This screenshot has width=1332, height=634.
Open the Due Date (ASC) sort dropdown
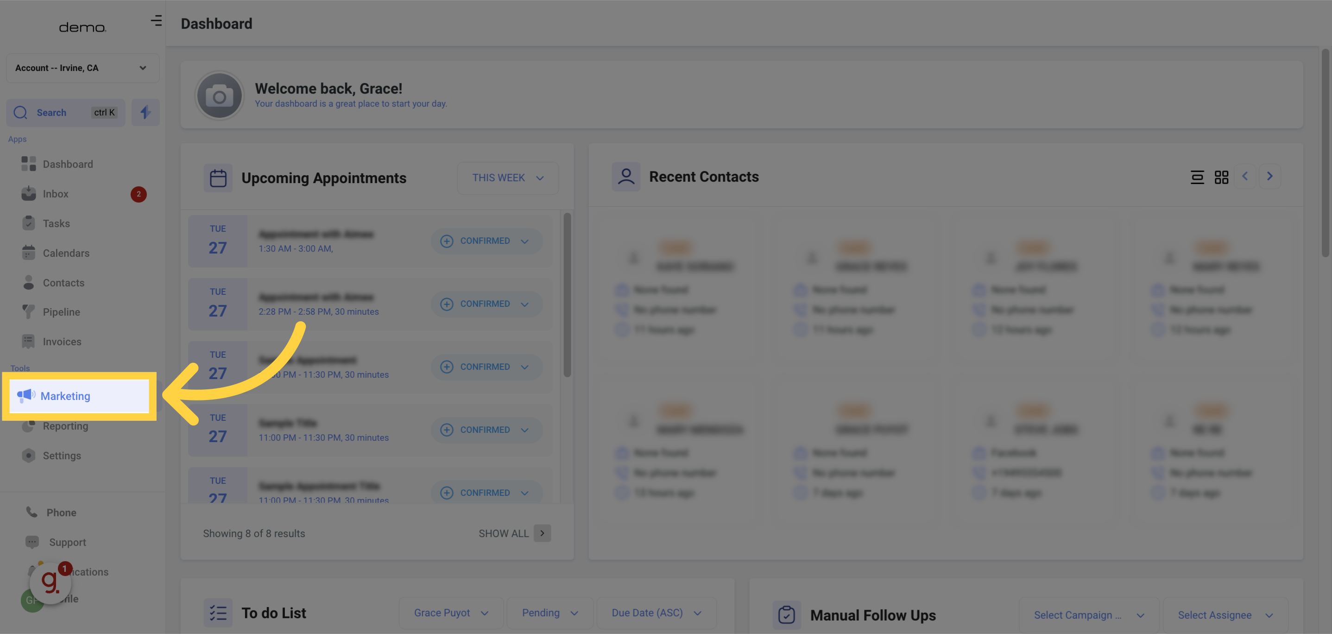pyautogui.click(x=656, y=613)
